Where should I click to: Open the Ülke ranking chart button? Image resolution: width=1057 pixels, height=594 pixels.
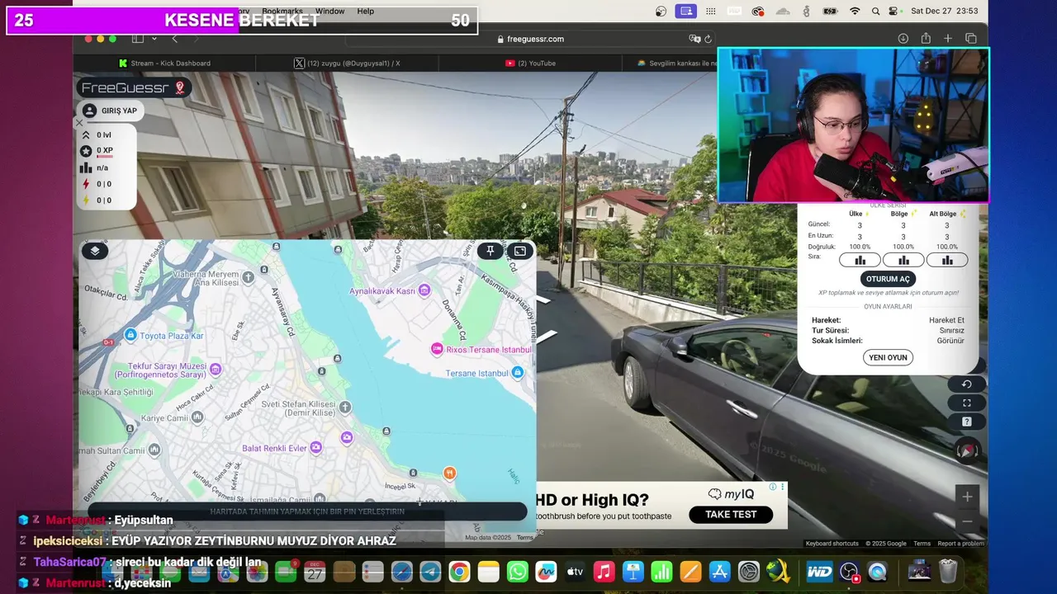(860, 260)
